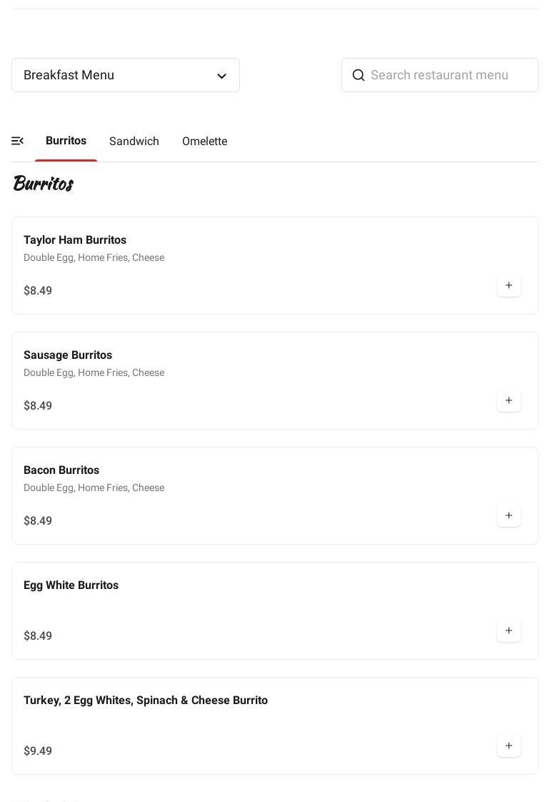The width and height of the screenshot is (550, 802).
Task: Collapse the category menu list icon
Action: (18, 141)
